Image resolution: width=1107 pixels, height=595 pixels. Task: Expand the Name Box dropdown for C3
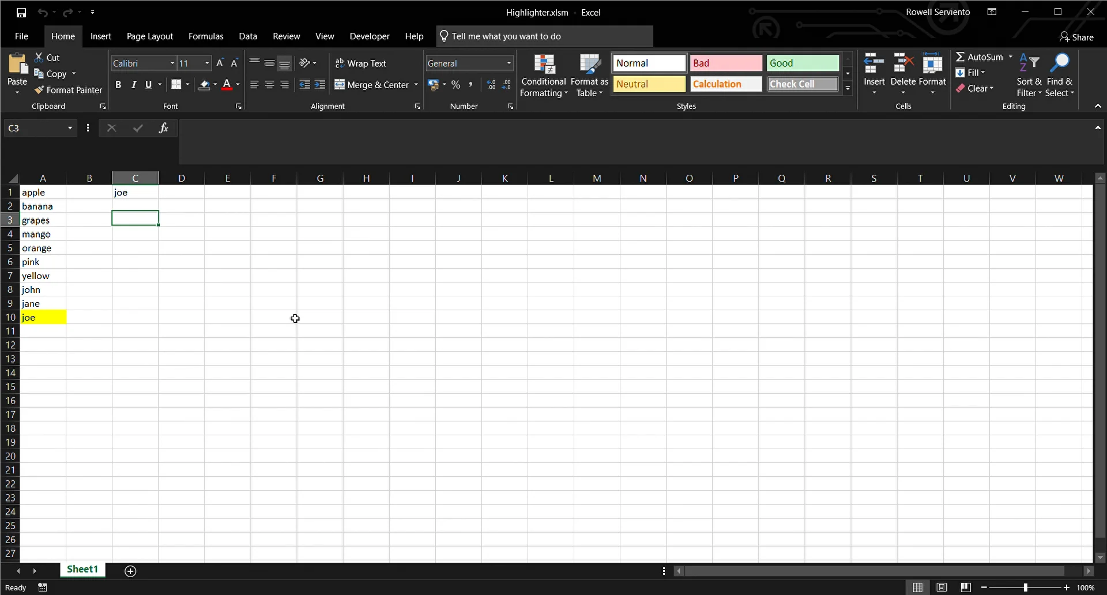click(70, 128)
